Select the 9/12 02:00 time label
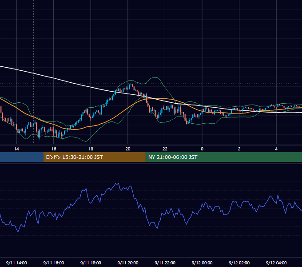 [239, 263]
